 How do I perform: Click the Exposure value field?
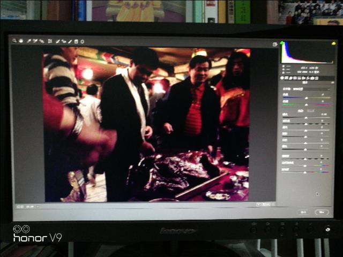point(324,114)
